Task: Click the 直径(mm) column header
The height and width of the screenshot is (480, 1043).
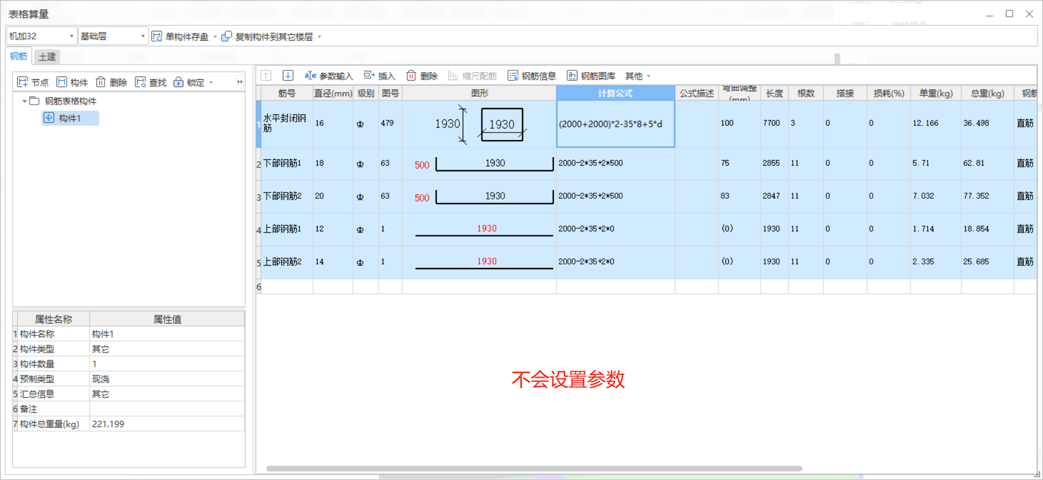Action: 333,93
